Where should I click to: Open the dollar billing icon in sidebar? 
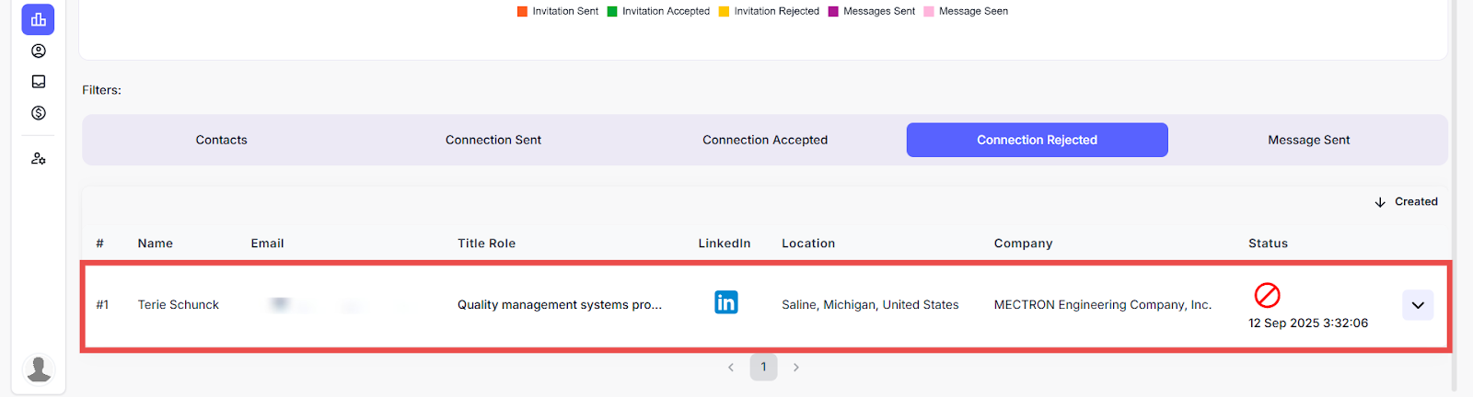click(38, 113)
